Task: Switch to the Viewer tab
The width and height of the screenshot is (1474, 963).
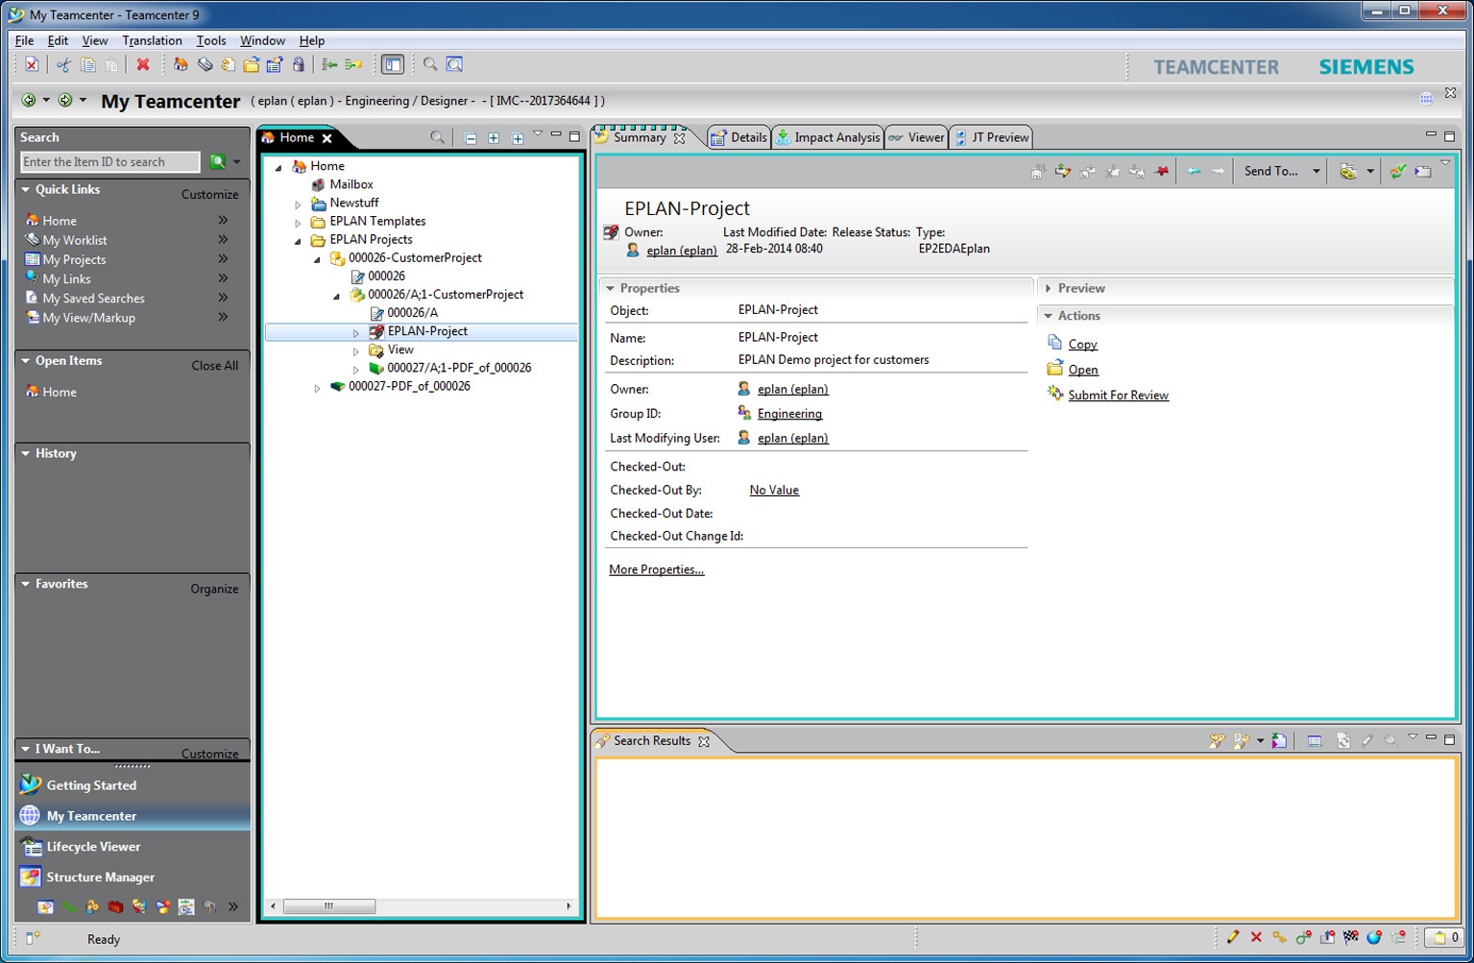Action: tap(917, 137)
